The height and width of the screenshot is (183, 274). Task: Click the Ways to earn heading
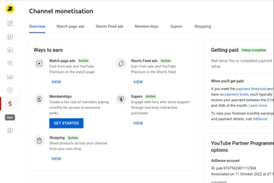(x=48, y=50)
